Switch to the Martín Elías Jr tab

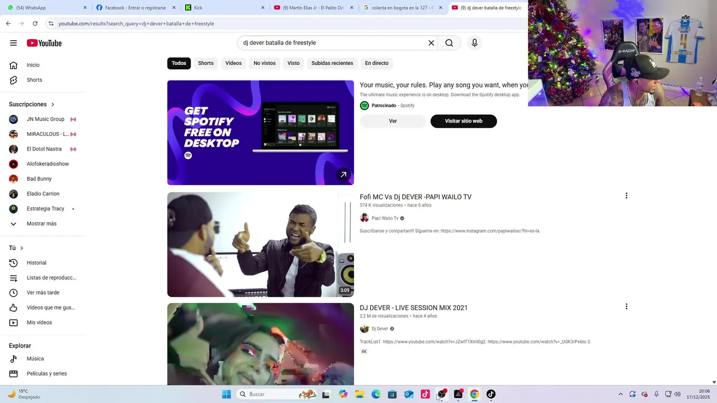tap(314, 8)
